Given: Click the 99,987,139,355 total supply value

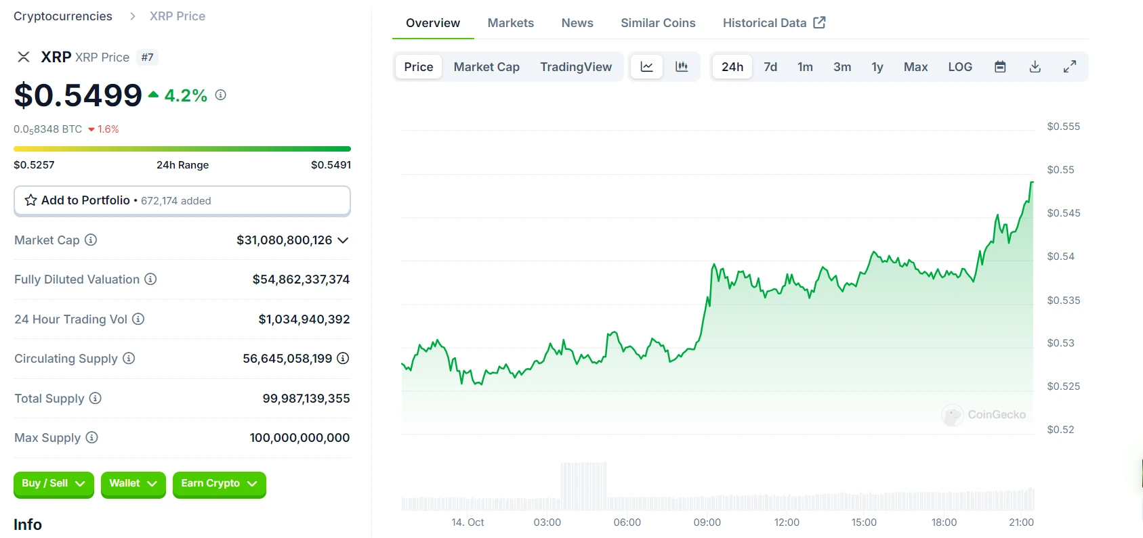Looking at the screenshot, I should tap(306, 399).
